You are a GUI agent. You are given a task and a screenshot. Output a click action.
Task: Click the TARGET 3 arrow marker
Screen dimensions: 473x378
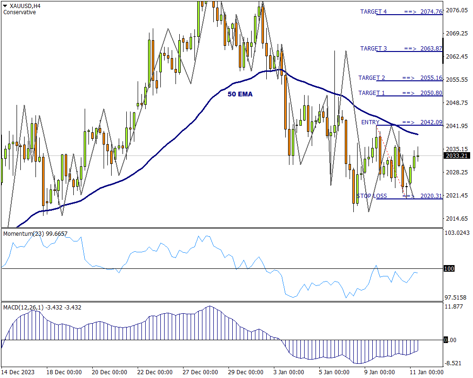coord(410,49)
